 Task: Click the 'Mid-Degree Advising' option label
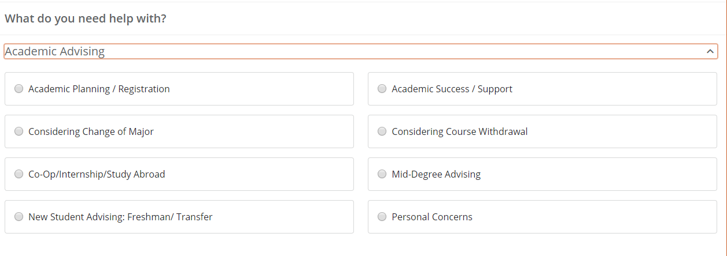pyautogui.click(x=436, y=174)
